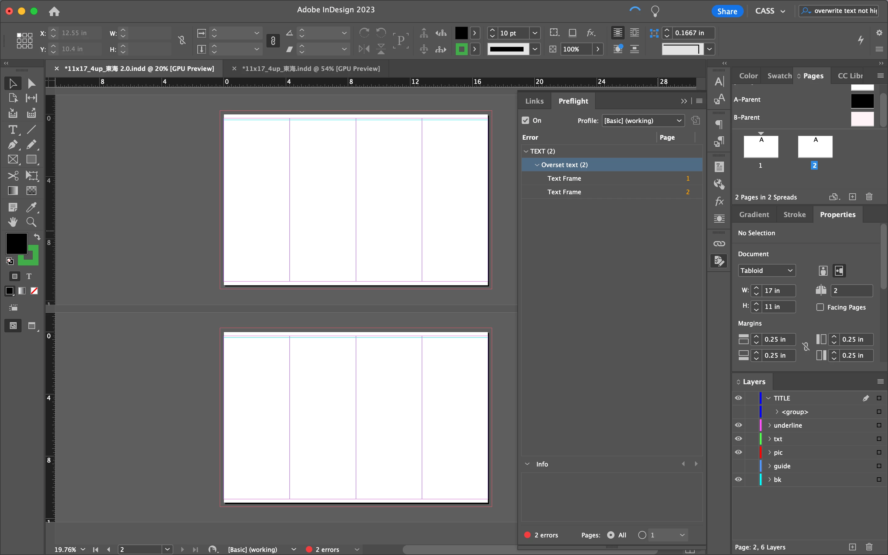This screenshot has height=555, width=888.
Task: Select the Hand tool
Action: (x=12, y=222)
